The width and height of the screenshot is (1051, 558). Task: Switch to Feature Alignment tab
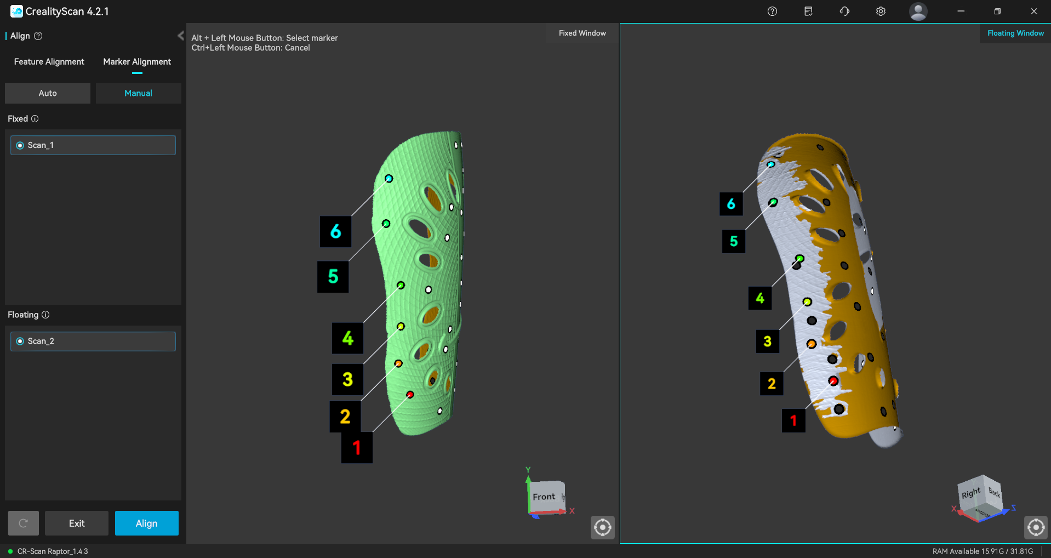(x=49, y=62)
